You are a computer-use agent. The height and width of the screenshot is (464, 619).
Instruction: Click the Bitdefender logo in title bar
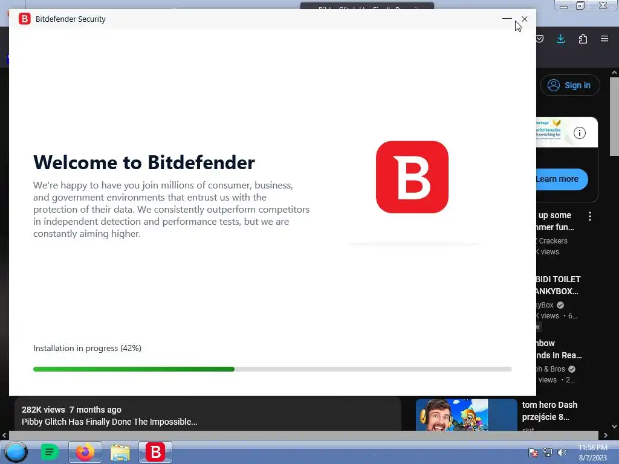24,19
